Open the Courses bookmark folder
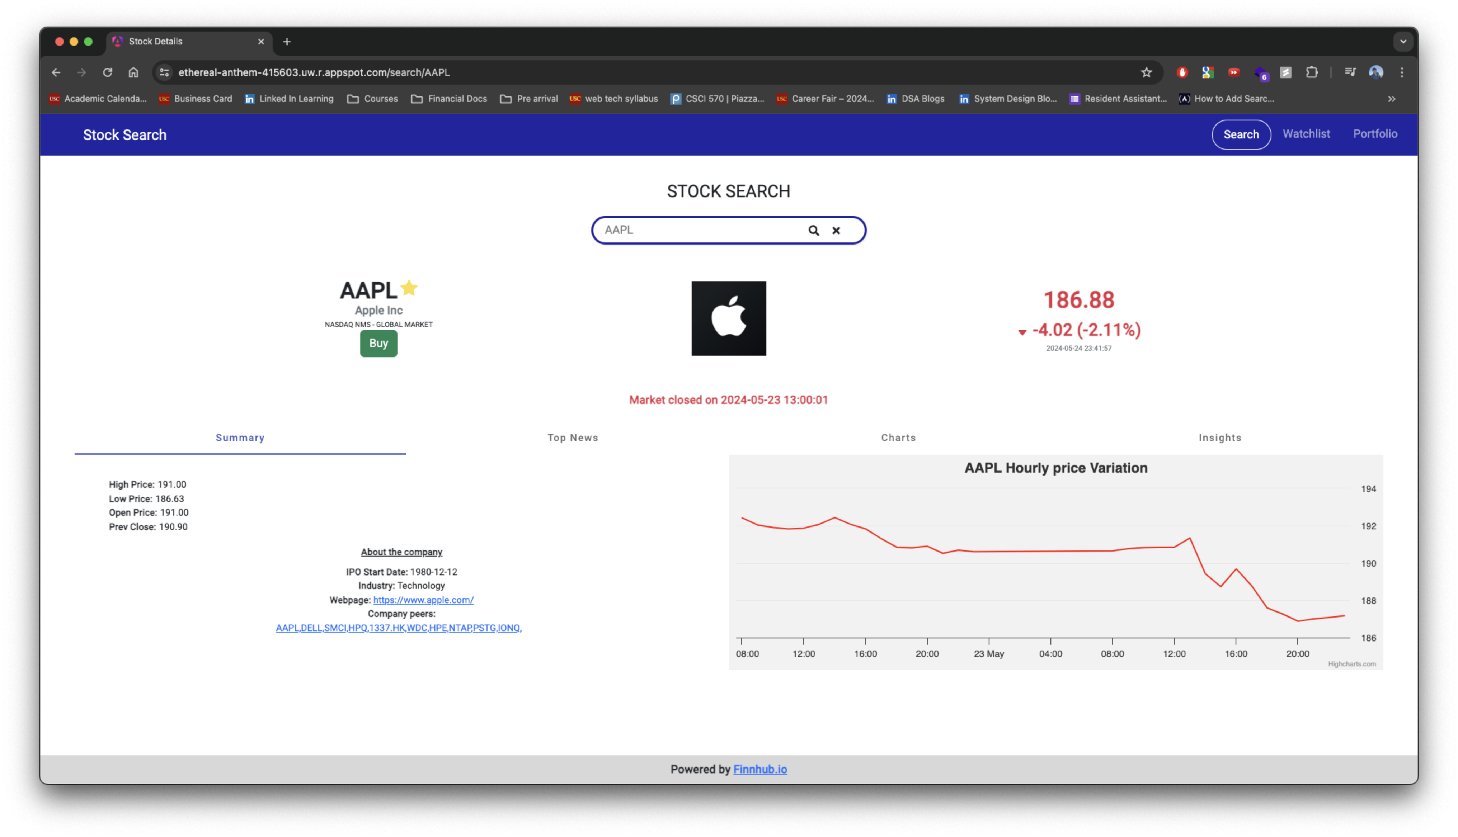 pos(372,99)
